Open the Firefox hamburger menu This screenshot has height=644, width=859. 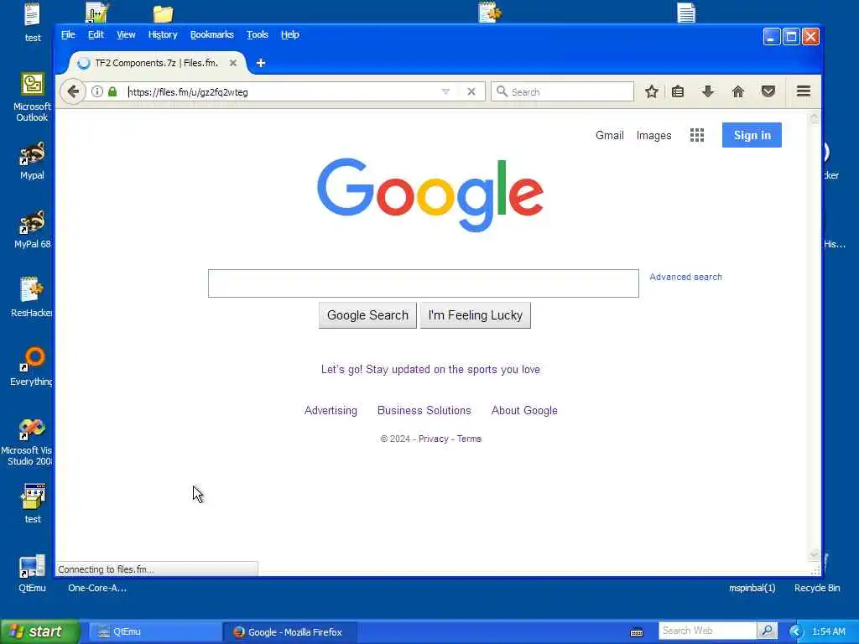coord(804,91)
